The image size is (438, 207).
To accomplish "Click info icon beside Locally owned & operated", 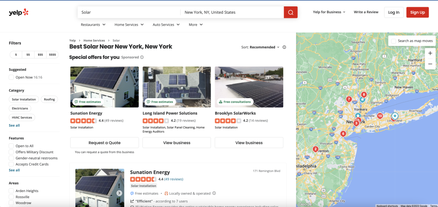I will (x=214, y=193).
